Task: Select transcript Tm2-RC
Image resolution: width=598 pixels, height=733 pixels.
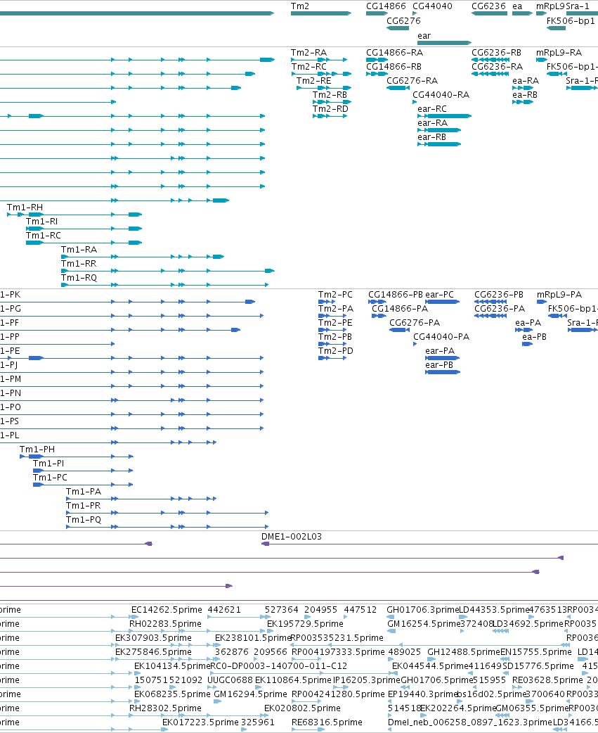Action: pyautogui.click(x=321, y=74)
